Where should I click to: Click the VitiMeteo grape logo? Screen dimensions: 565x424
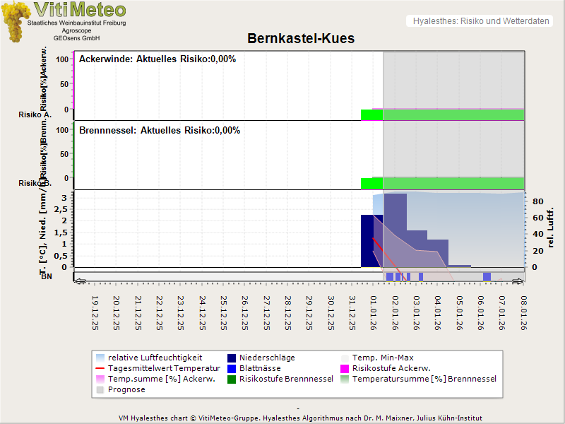tap(16, 21)
